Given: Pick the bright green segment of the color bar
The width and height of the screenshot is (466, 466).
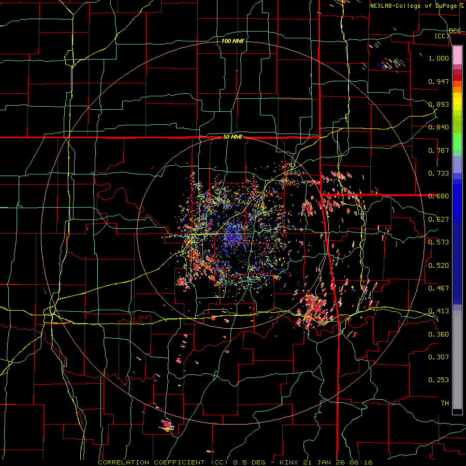Looking at the screenshot, I should (457, 141).
